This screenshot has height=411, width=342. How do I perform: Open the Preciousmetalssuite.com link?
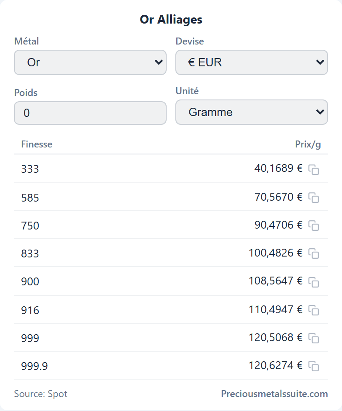(274, 394)
